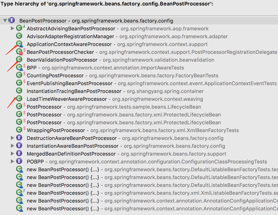Expand the POBPP tree node
This screenshot has height=215, width=278.
click(12, 162)
